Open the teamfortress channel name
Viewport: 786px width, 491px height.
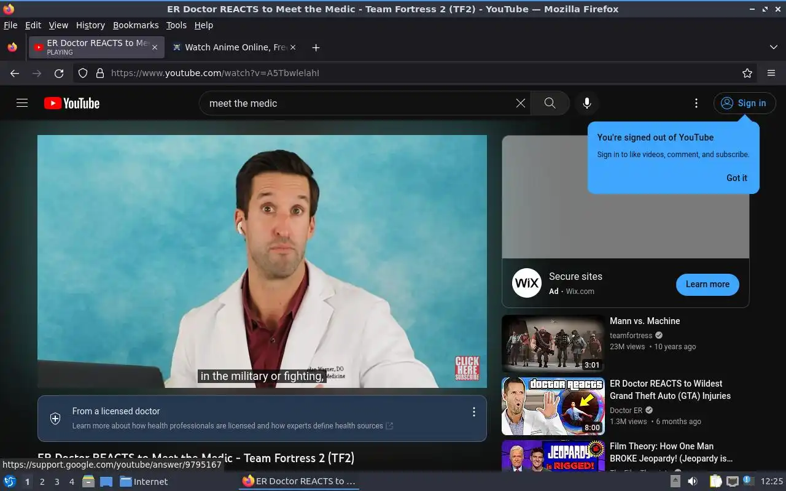pos(631,336)
